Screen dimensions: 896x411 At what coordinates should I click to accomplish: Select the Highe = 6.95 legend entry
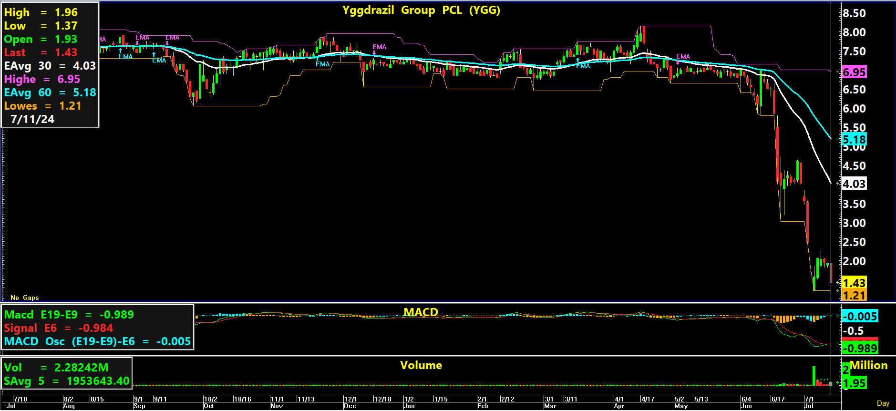coord(42,79)
